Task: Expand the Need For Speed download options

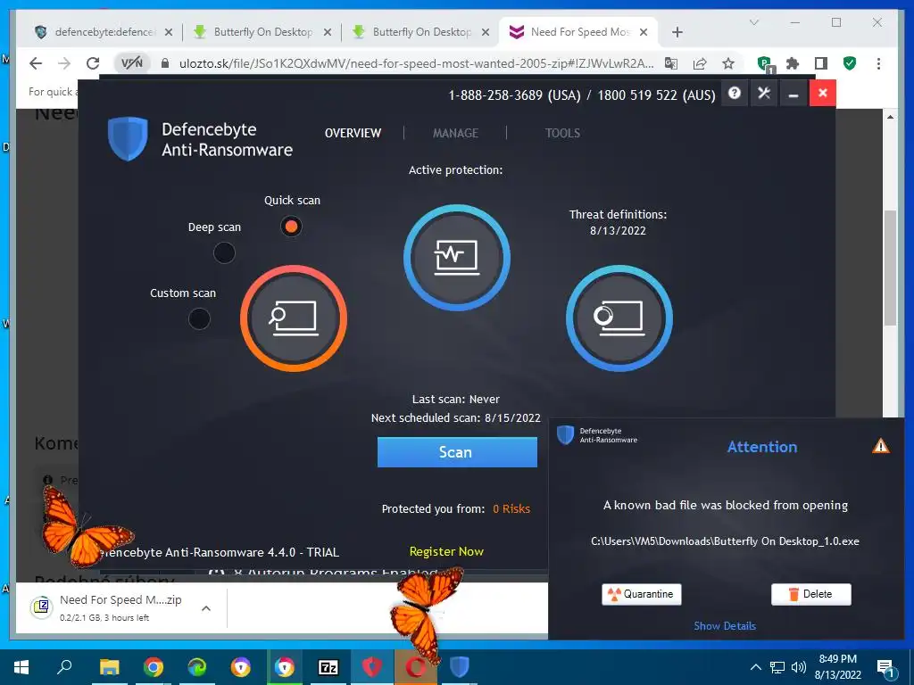Action: point(206,608)
